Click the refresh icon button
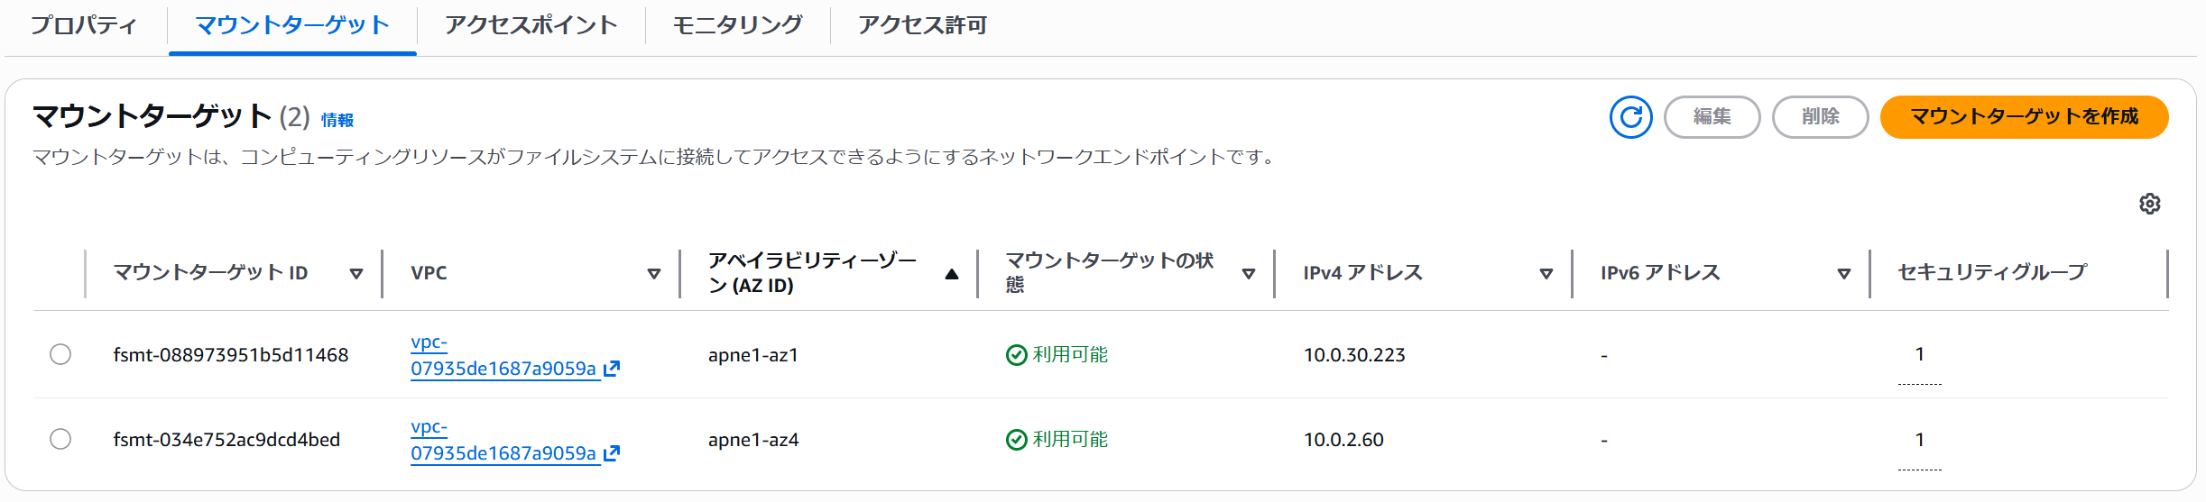 coord(1630,117)
